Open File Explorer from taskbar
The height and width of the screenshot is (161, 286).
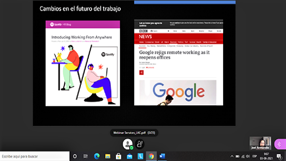coord(108,156)
